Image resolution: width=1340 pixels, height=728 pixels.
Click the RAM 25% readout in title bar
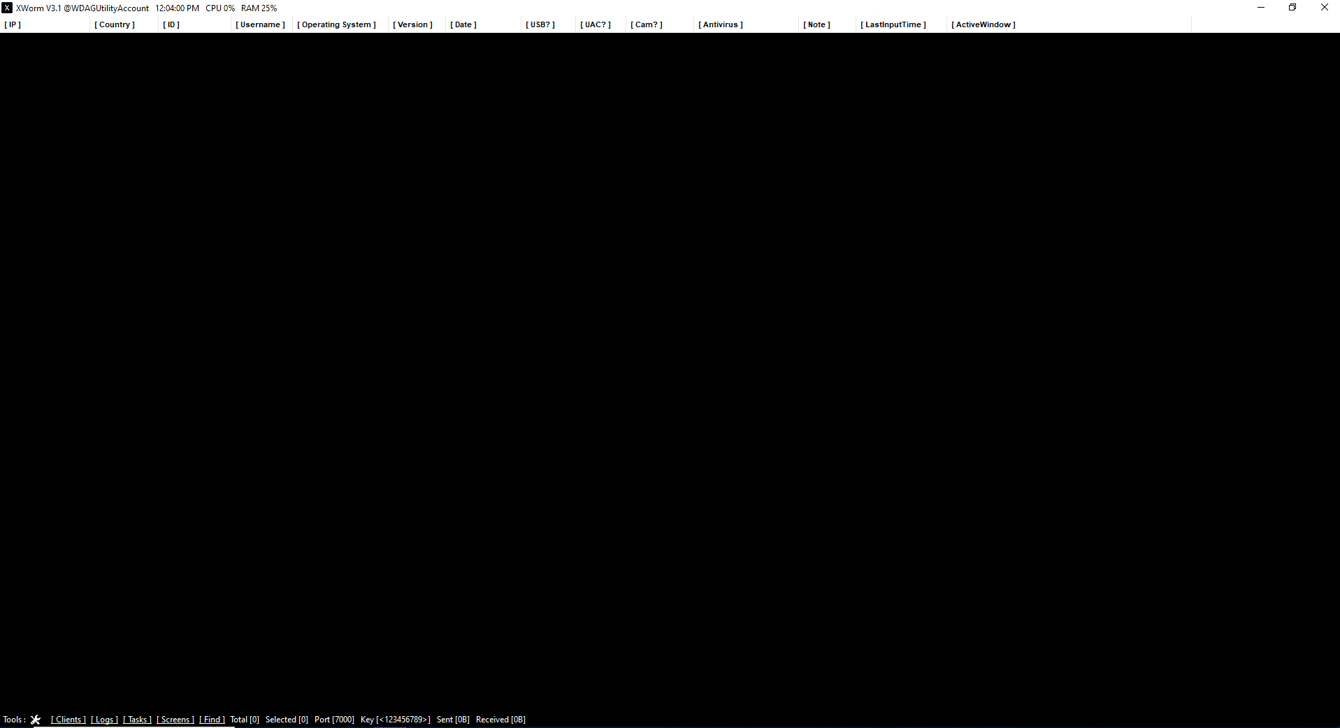click(x=259, y=8)
